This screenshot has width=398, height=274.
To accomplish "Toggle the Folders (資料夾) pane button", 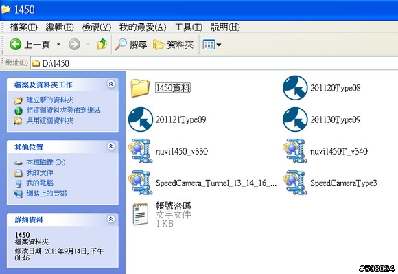I will 174,45.
